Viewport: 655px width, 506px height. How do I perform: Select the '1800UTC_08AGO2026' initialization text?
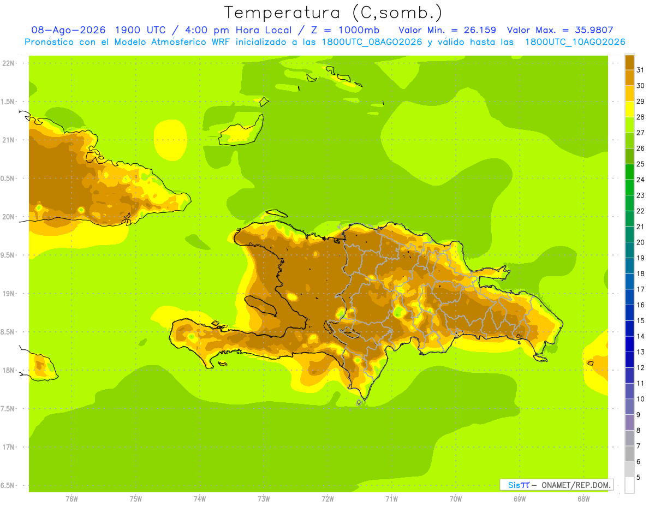pos(370,42)
